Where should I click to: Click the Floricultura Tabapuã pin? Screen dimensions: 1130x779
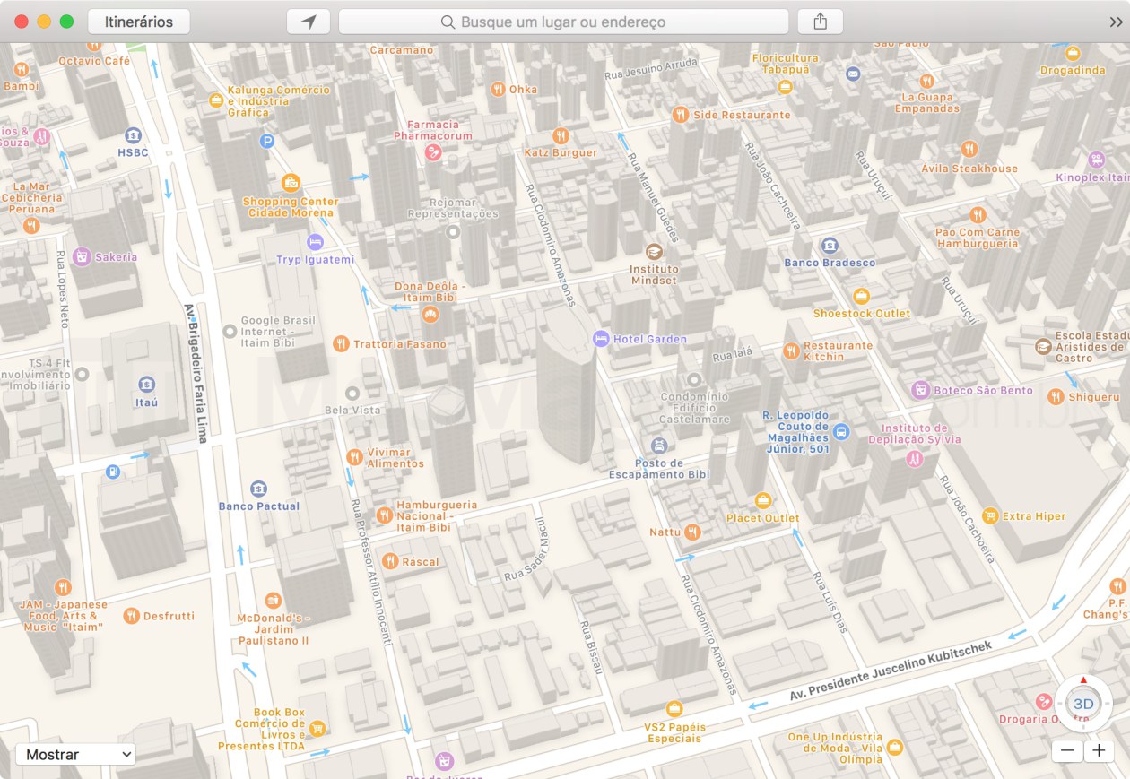(x=786, y=87)
